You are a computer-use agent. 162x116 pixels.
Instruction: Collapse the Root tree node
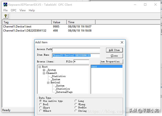pos(40,67)
